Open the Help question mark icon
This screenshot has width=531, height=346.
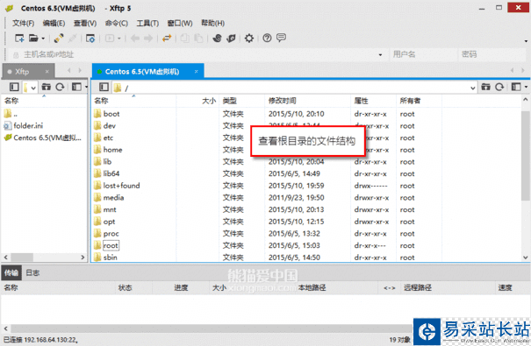tap(267, 39)
